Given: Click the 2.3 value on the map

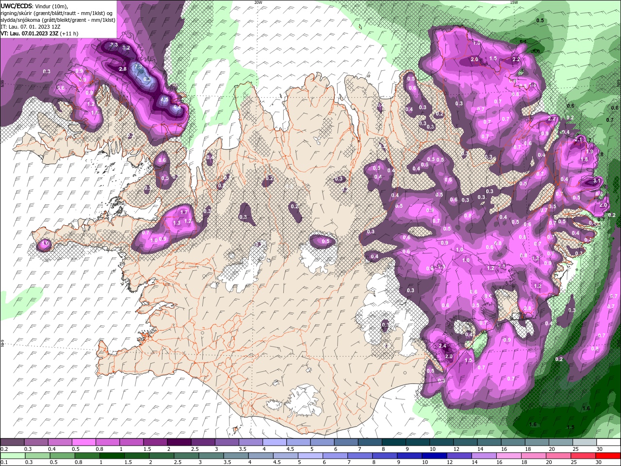Looking at the screenshot, I should pos(114,45).
